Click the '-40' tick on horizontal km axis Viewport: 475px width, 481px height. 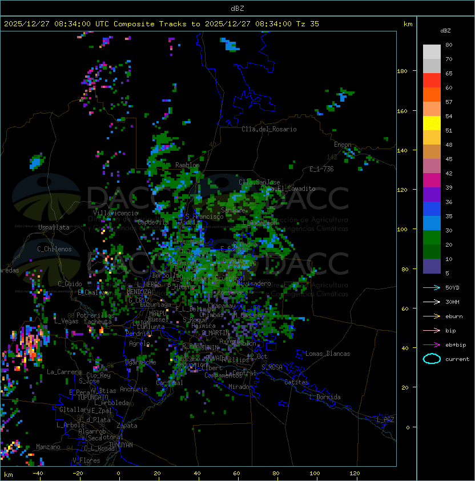click(38, 474)
